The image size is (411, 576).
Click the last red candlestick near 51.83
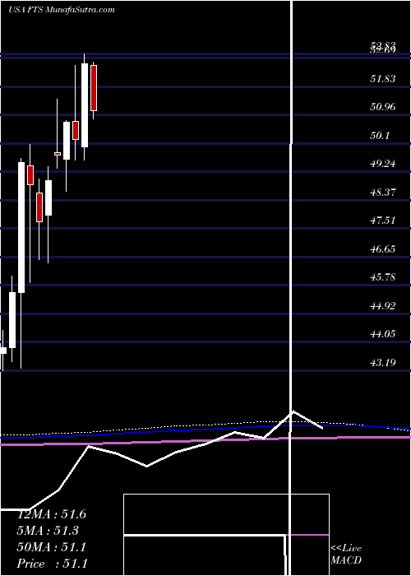[x=94, y=88]
